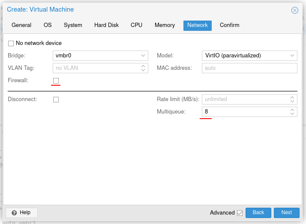Click the Create: Virtual Machine title
This screenshot has height=224, width=306.
(40, 9)
